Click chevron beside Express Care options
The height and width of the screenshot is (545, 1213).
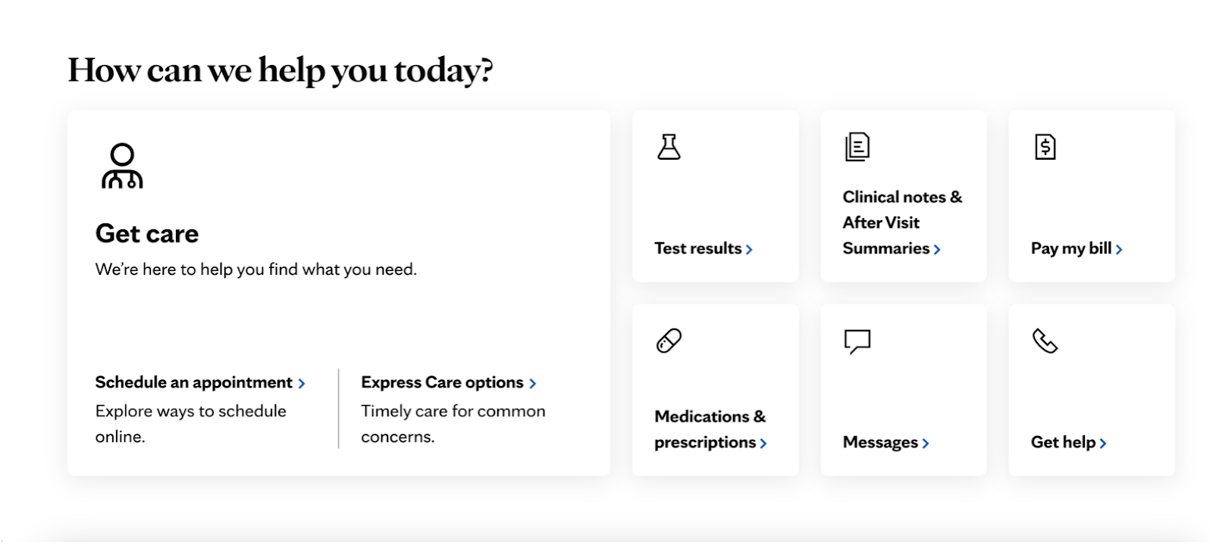tap(533, 384)
